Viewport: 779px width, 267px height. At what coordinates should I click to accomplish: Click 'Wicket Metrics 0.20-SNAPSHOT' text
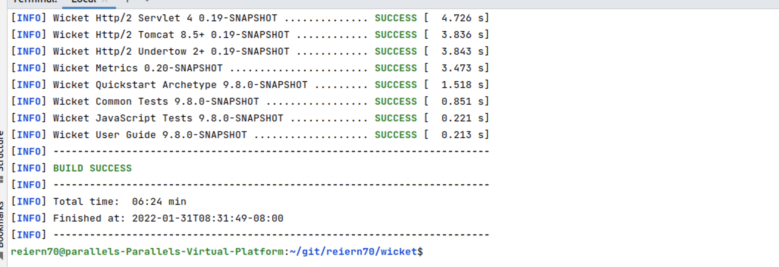click(138, 68)
